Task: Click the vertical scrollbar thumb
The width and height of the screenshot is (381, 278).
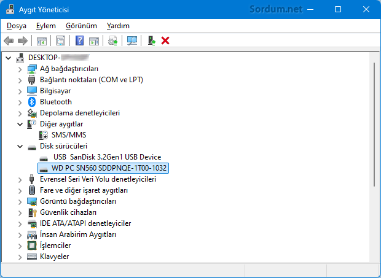Action: tap(374, 125)
